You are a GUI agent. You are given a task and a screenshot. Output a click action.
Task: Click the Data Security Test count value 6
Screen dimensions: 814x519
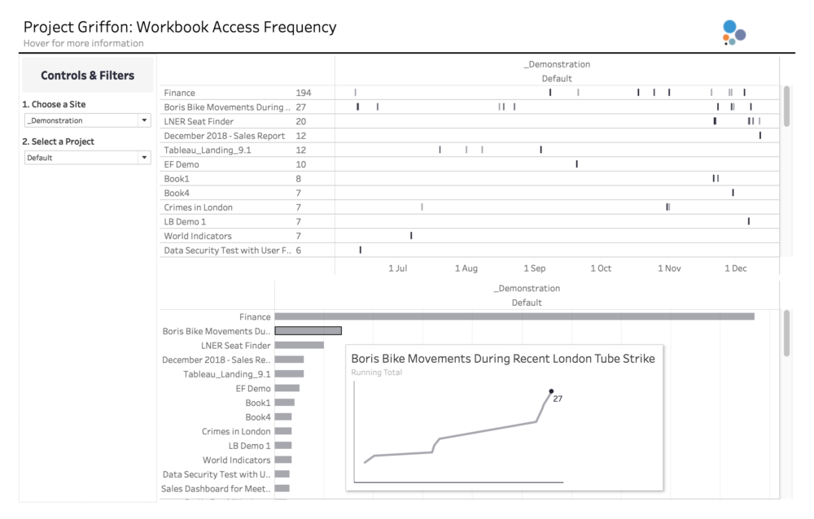[299, 251]
